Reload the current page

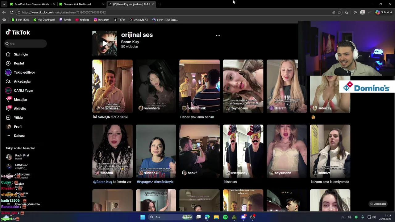point(11,12)
